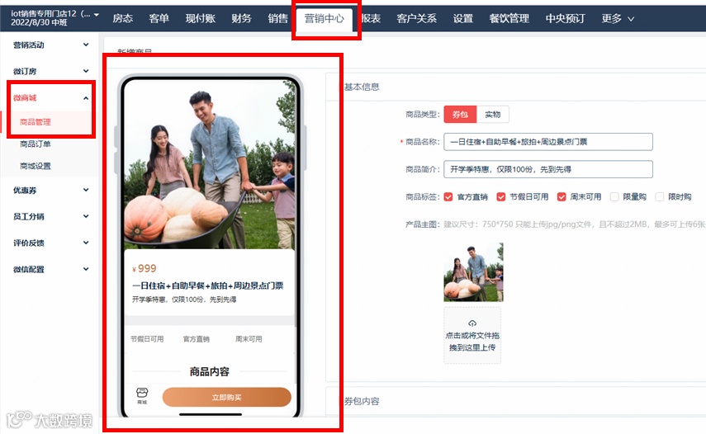Click preview title 一日住宿+自助早餐+旅拍+周边景点门票

point(207,285)
